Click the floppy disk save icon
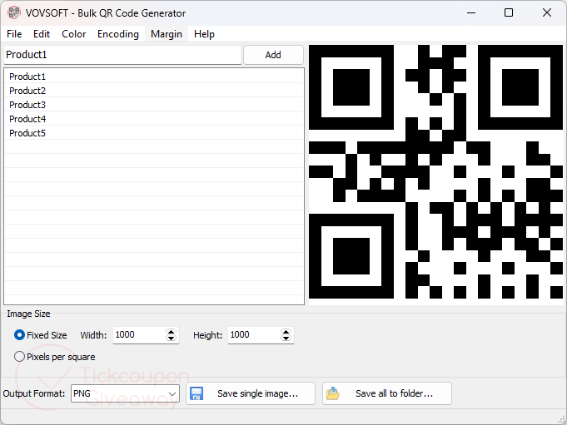This screenshot has width=567, height=425. pyautogui.click(x=197, y=393)
